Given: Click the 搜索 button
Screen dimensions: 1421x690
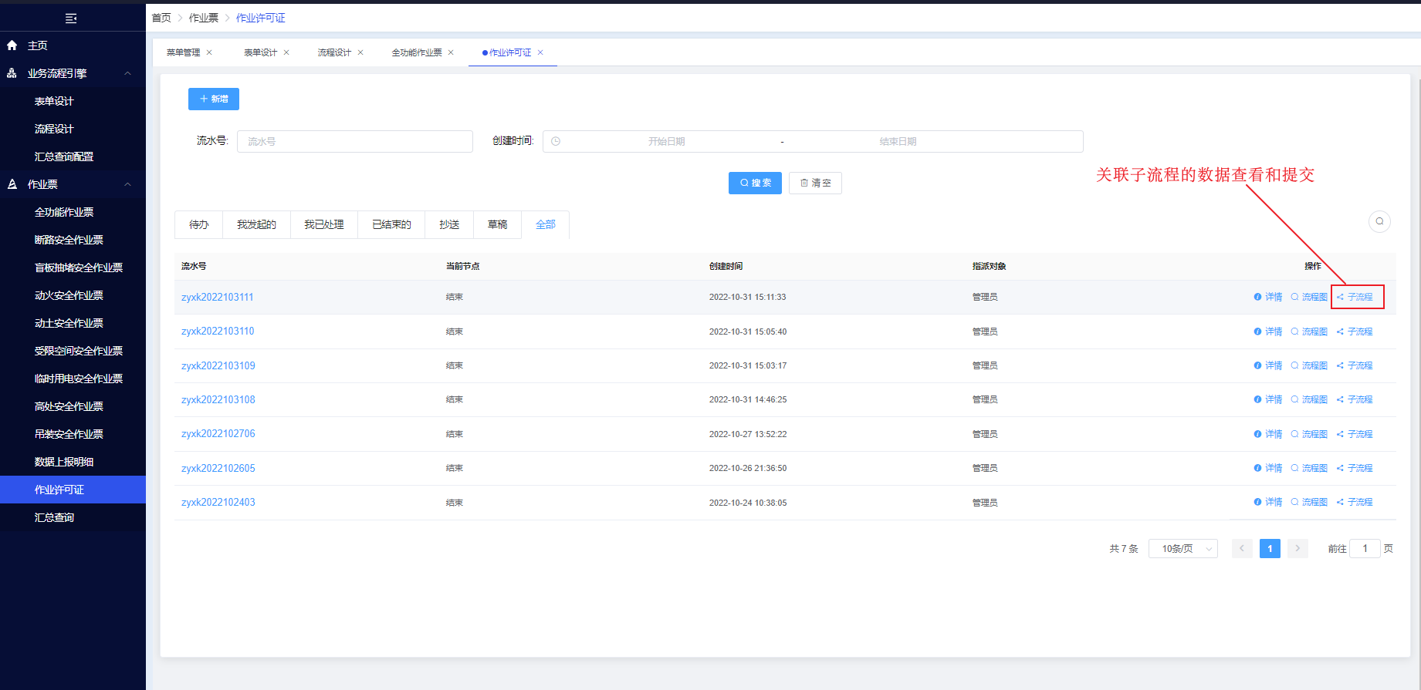Looking at the screenshot, I should tap(755, 183).
